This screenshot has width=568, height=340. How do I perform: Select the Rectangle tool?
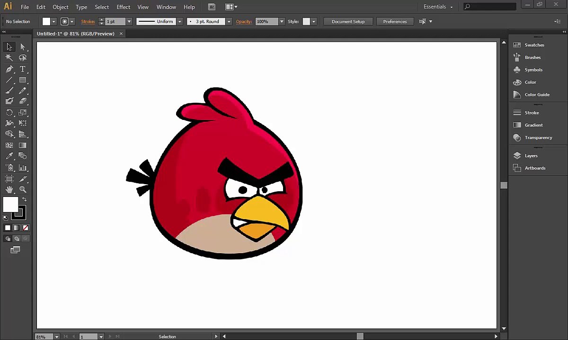pos(23,80)
